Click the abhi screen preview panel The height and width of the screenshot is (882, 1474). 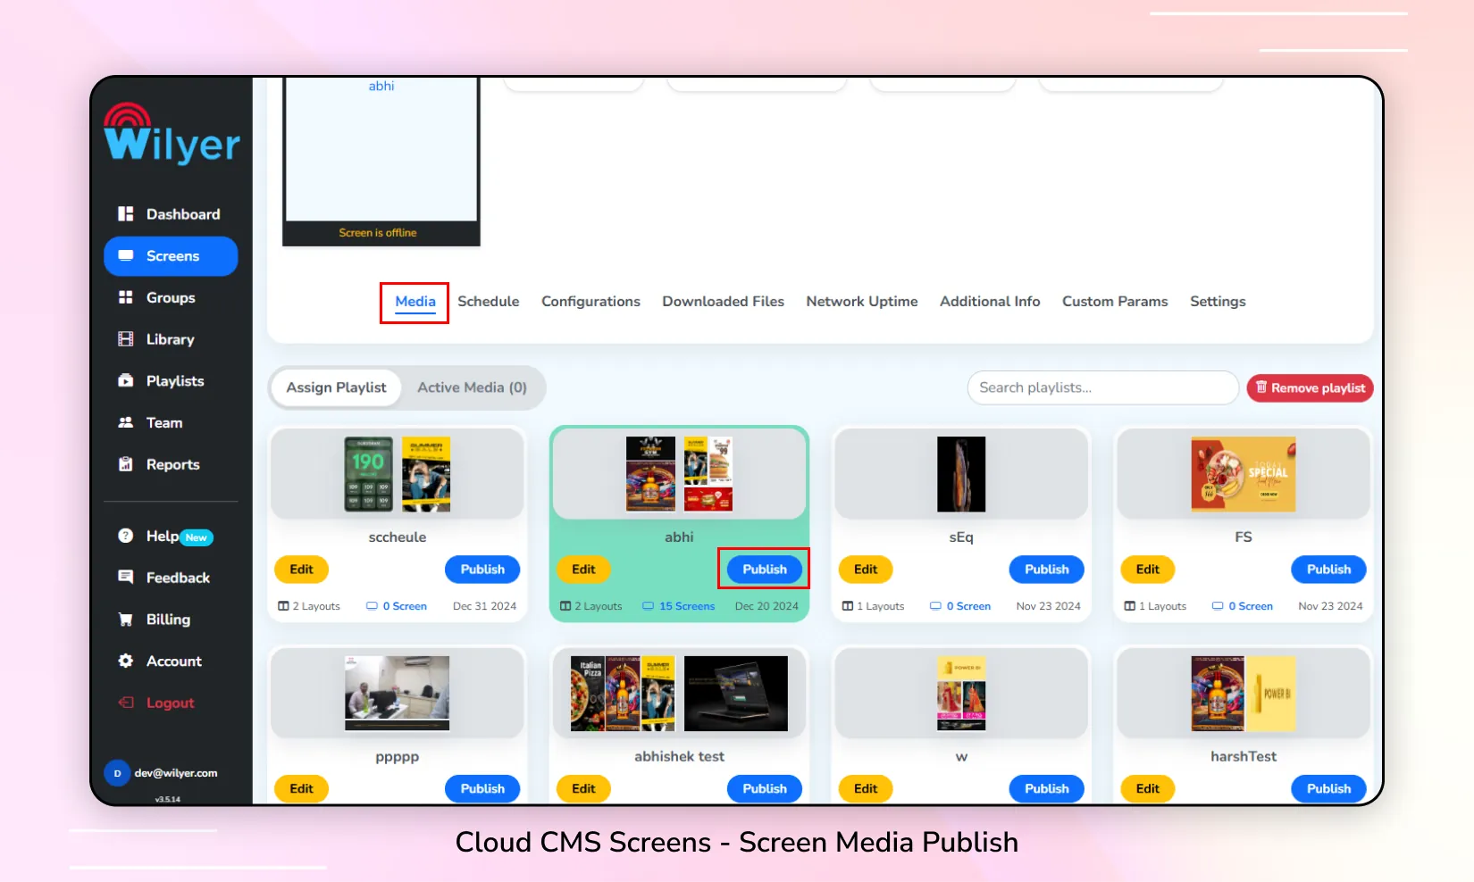click(x=381, y=161)
